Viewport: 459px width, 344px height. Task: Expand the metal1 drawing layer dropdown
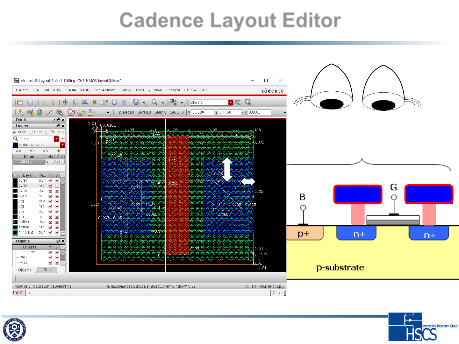point(62,145)
